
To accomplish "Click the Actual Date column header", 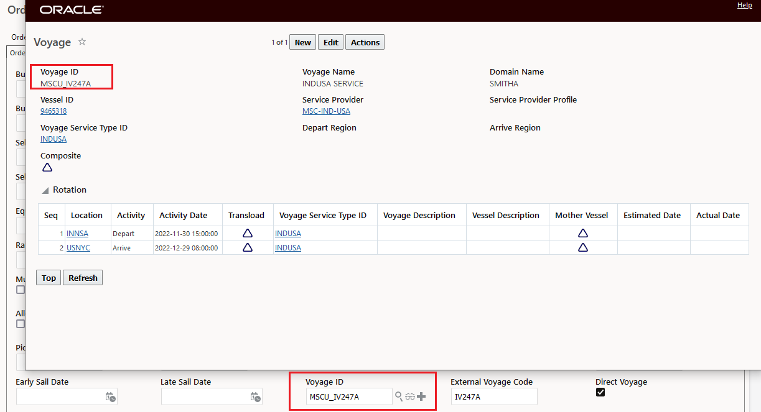I will coord(718,215).
